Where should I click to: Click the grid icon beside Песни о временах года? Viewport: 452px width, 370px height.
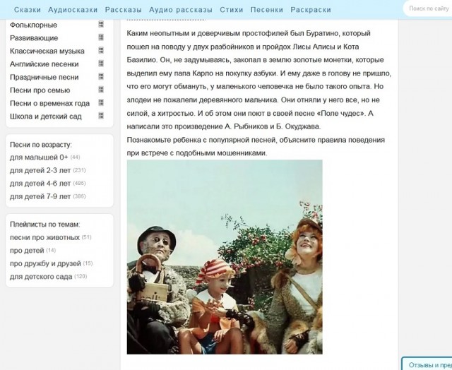(101, 102)
